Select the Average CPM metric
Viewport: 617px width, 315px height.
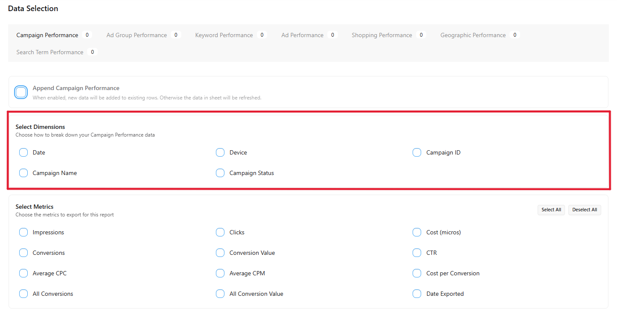click(220, 273)
